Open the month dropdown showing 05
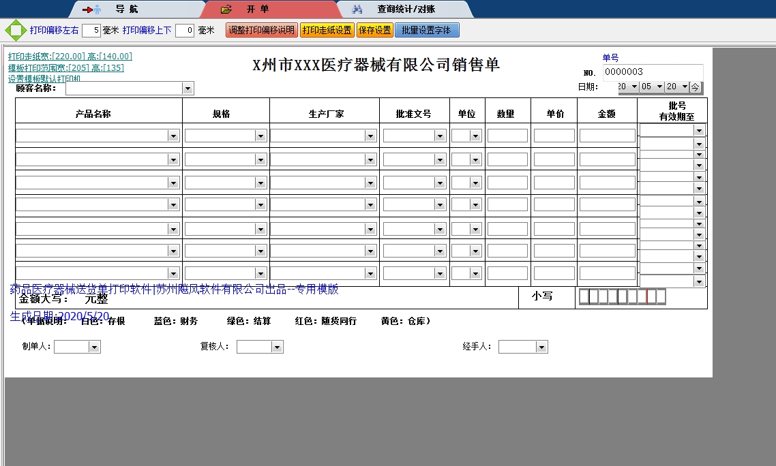 (659, 87)
